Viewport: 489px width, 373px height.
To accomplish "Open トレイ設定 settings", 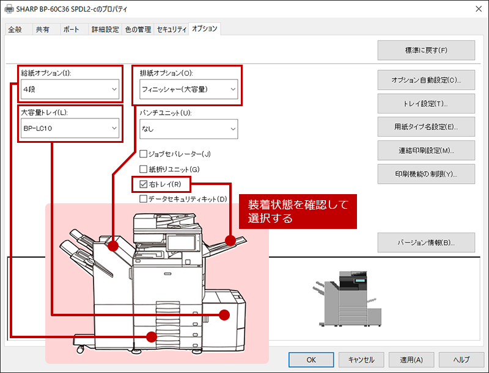I will coord(426,104).
